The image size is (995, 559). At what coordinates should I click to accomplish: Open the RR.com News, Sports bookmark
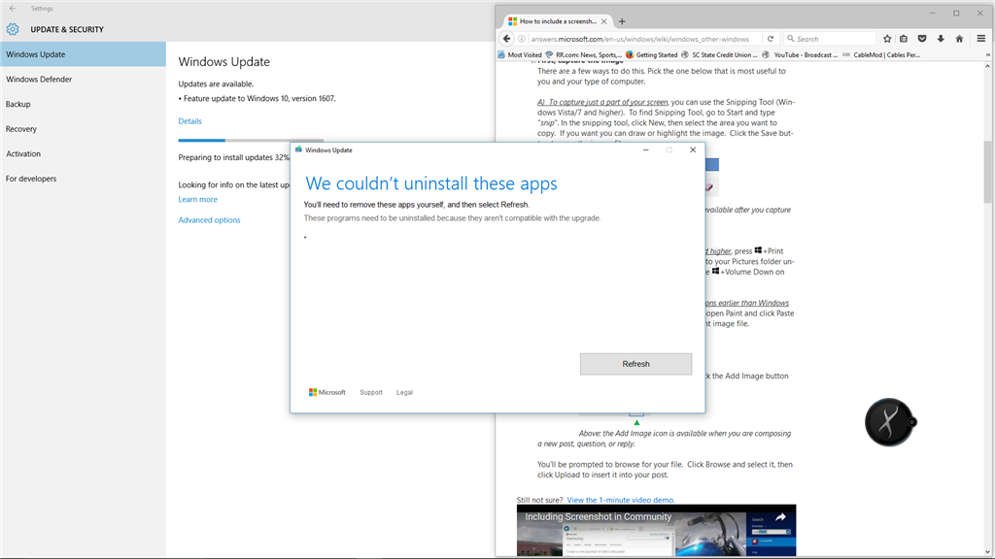click(x=584, y=55)
